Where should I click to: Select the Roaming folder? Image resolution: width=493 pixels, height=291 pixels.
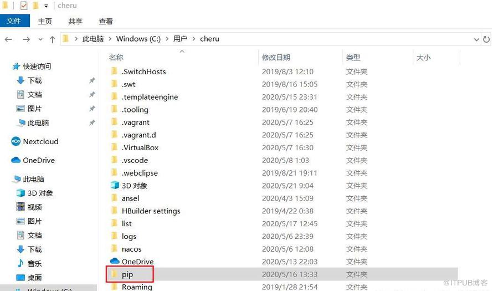tap(137, 287)
